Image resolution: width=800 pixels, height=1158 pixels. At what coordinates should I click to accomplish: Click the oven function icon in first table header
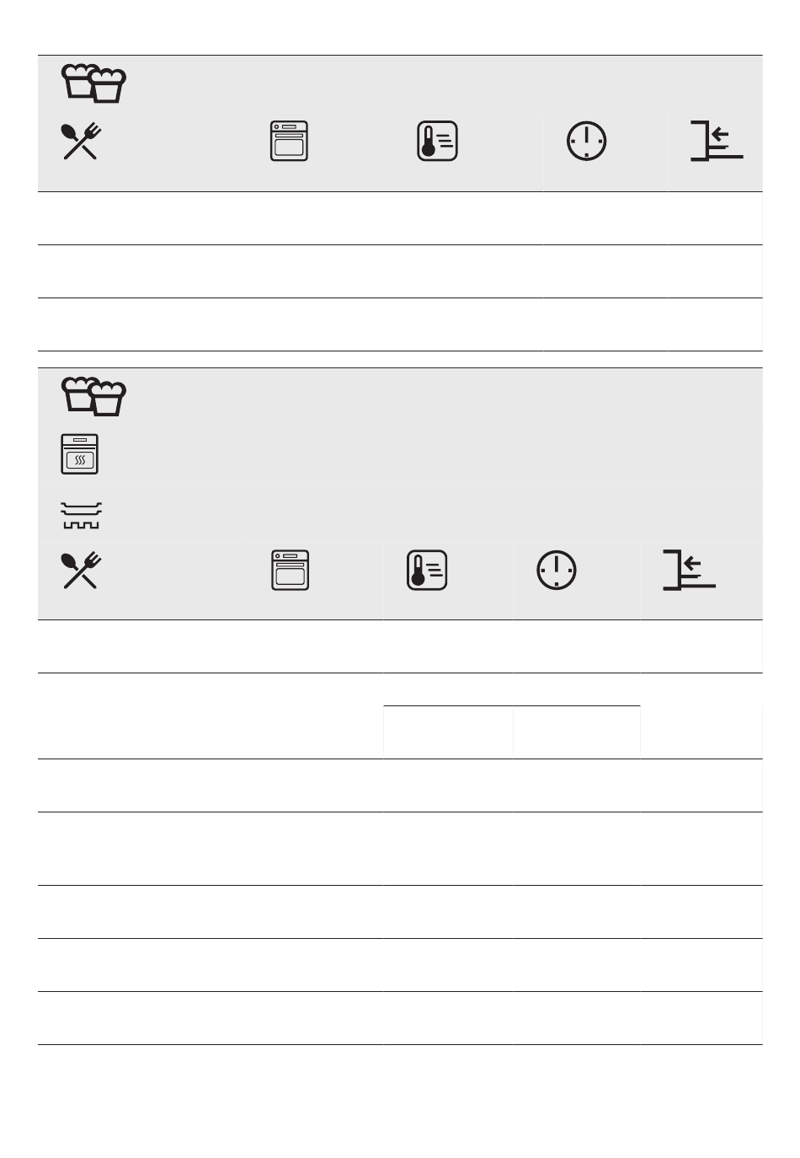coord(289,141)
